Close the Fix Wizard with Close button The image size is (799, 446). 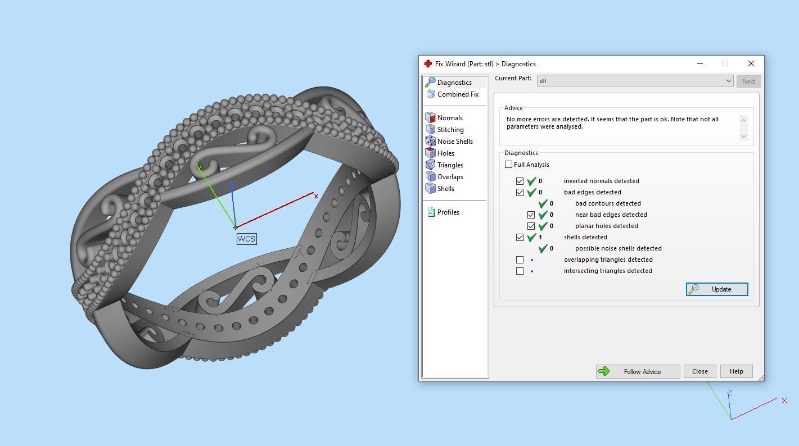(x=700, y=371)
